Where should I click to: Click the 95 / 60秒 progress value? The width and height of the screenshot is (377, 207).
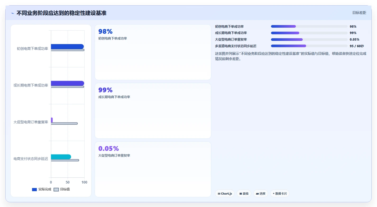pyautogui.click(x=357, y=46)
